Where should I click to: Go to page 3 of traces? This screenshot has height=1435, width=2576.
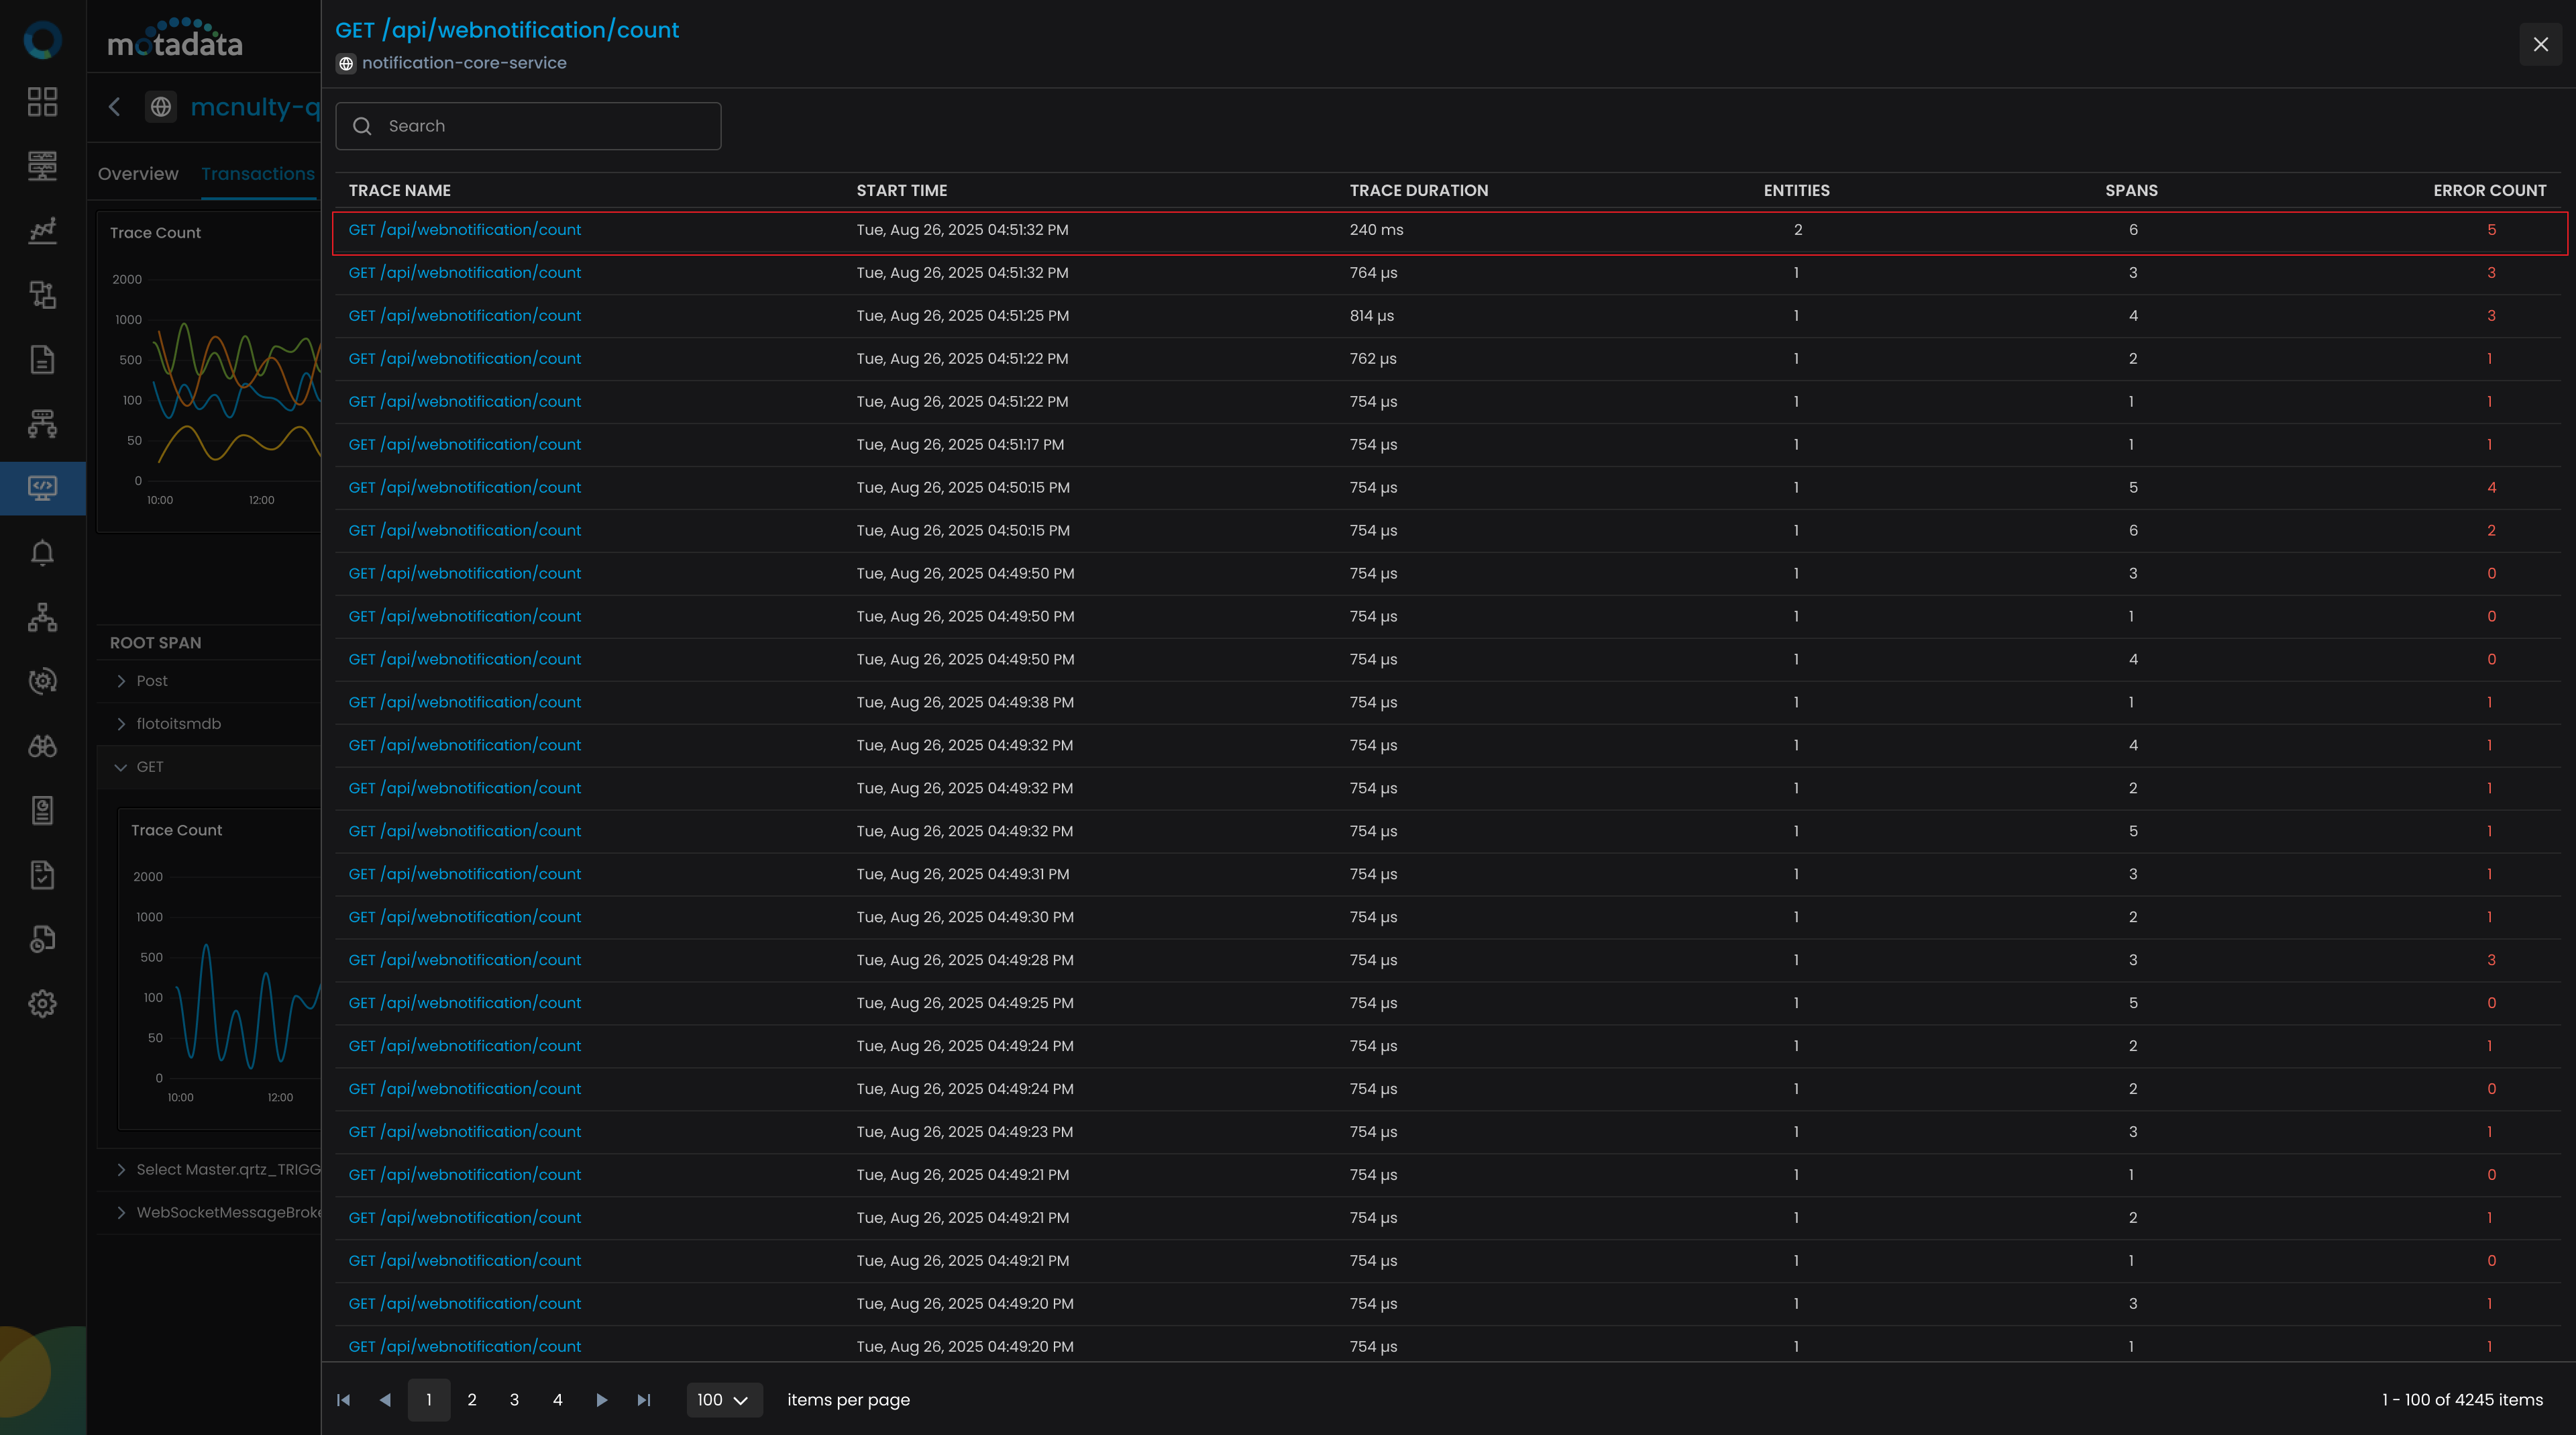click(514, 1399)
